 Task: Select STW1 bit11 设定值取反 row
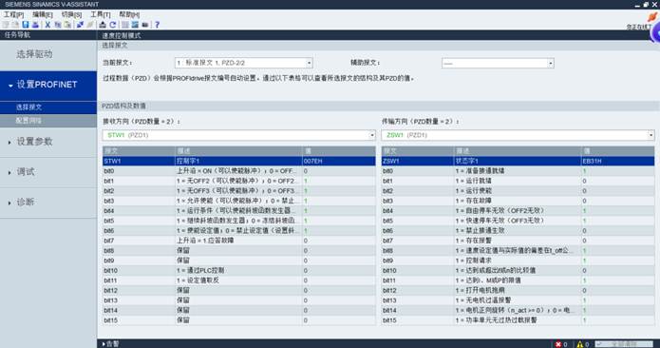[x=238, y=280]
